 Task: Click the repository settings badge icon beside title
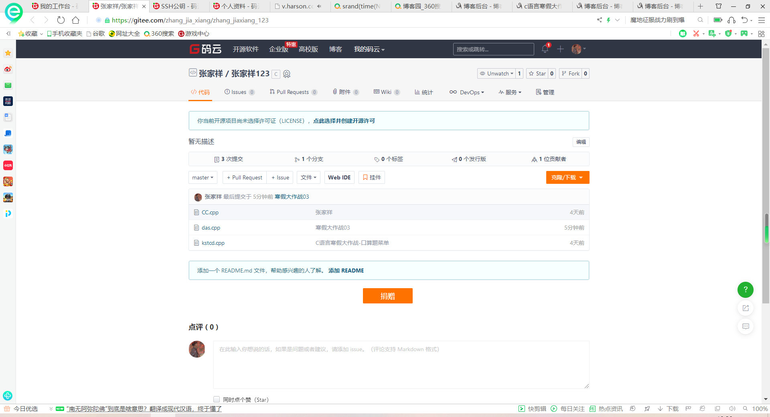(x=286, y=74)
